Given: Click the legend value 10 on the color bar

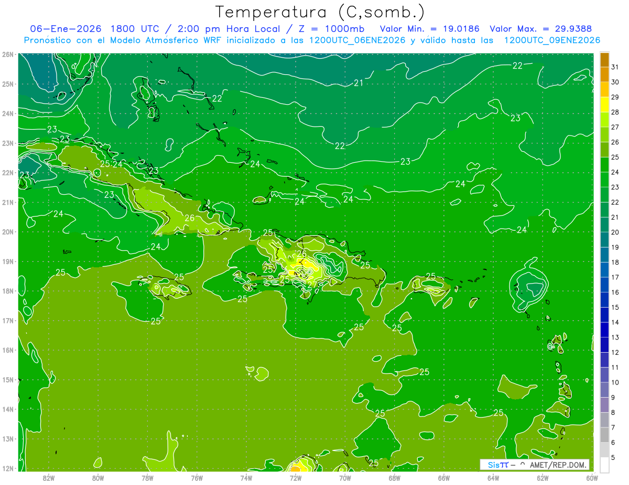Looking at the screenshot, I should click(615, 382).
